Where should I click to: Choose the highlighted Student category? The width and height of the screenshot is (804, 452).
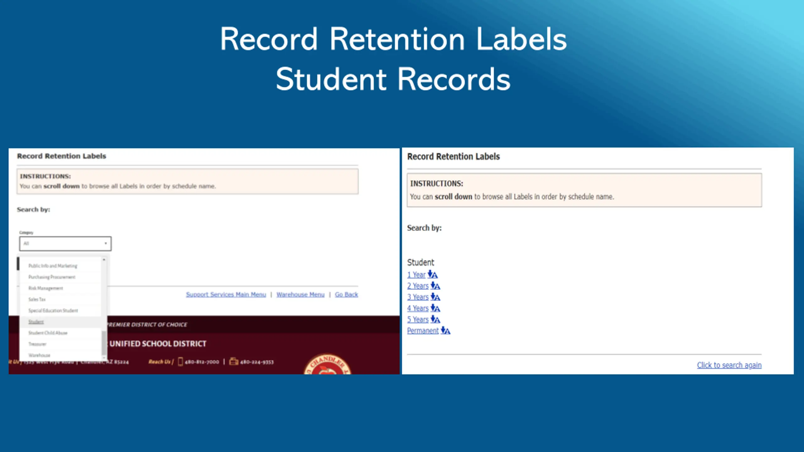point(36,322)
